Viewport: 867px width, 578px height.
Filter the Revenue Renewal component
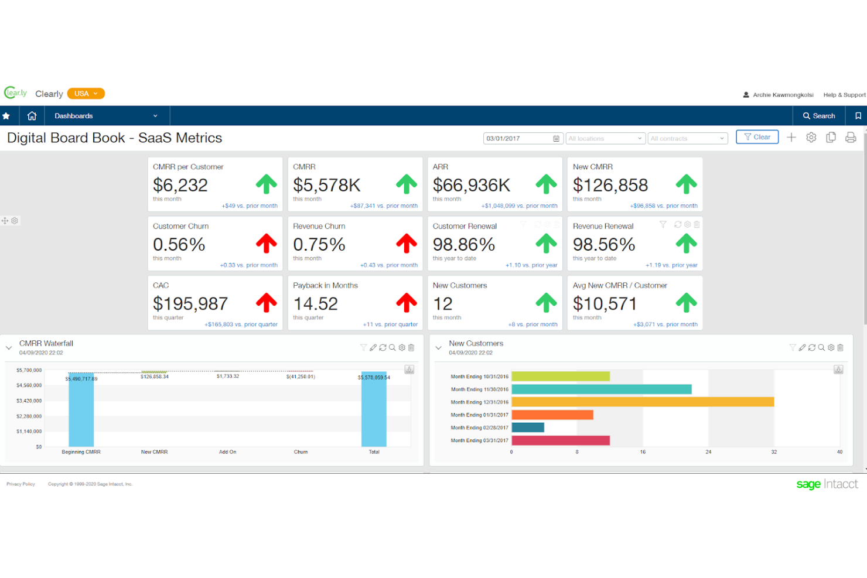point(663,224)
